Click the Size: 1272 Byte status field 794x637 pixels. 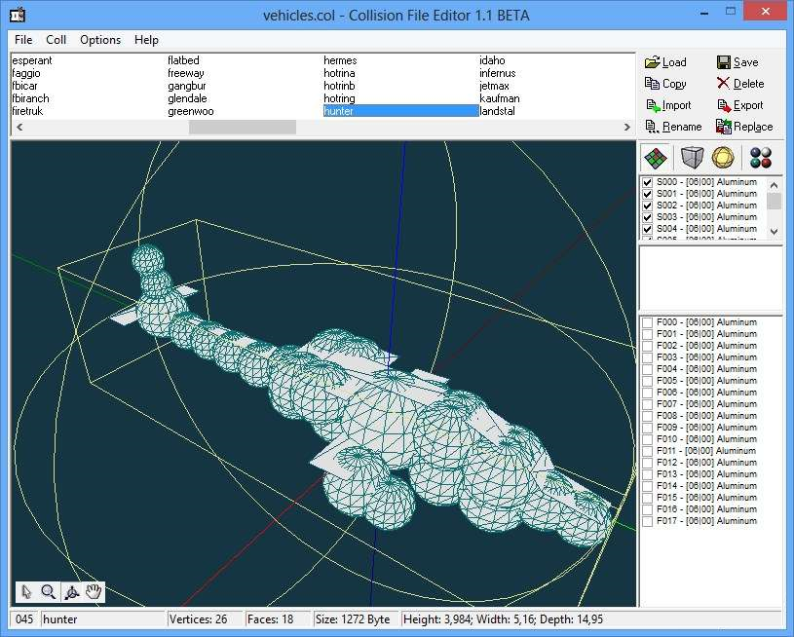click(356, 619)
